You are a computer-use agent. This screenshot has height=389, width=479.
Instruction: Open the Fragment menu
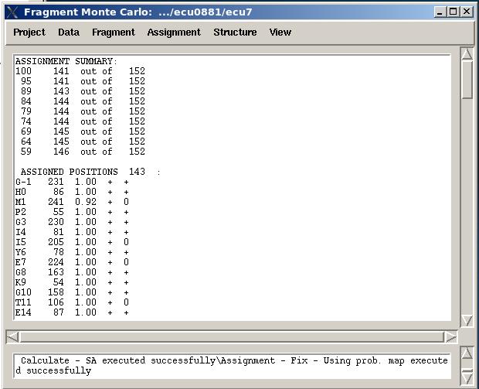pos(113,32)
